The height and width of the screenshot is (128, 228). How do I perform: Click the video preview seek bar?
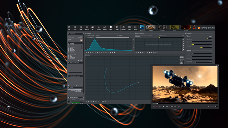click(185, 103)
